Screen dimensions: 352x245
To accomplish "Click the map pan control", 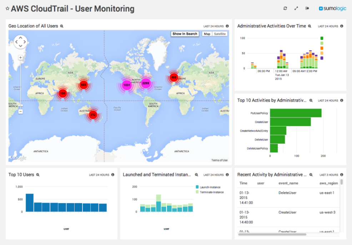I will [x=20, y=42].
